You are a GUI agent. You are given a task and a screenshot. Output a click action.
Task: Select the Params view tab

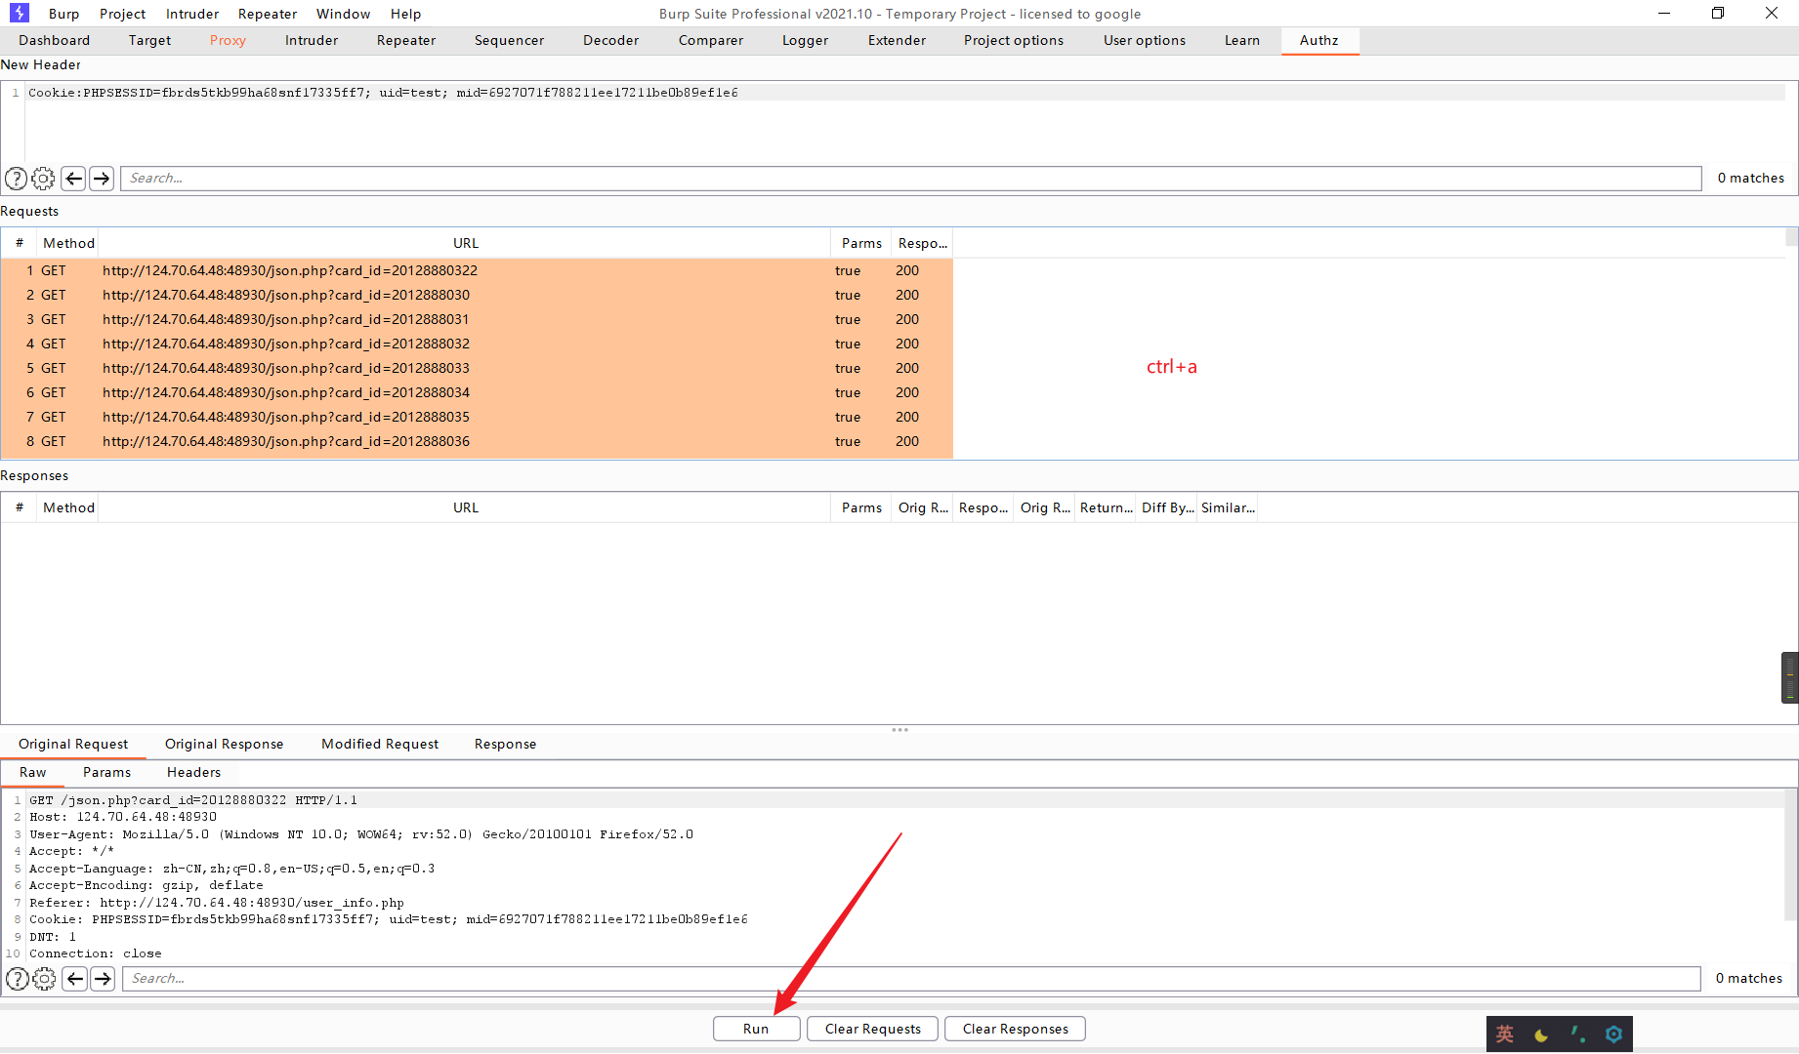[107, 772]
